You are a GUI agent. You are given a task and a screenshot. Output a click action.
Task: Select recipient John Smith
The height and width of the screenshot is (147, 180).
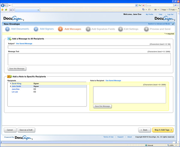pyautogui.click(x=16, y=86)
